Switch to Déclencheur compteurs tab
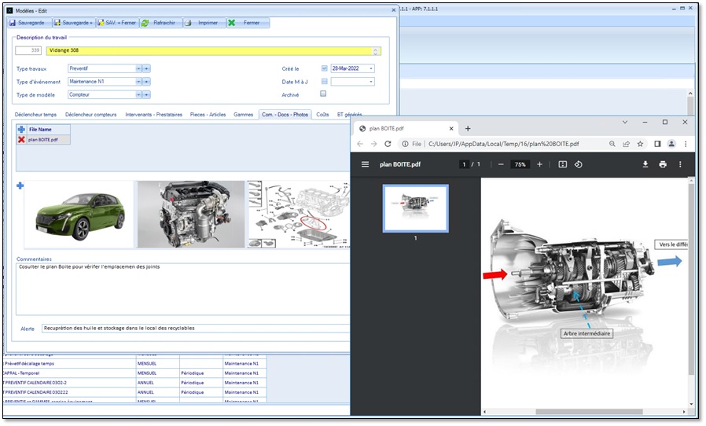Viewport: 706px width, 426px height. [x=90, y=115]
